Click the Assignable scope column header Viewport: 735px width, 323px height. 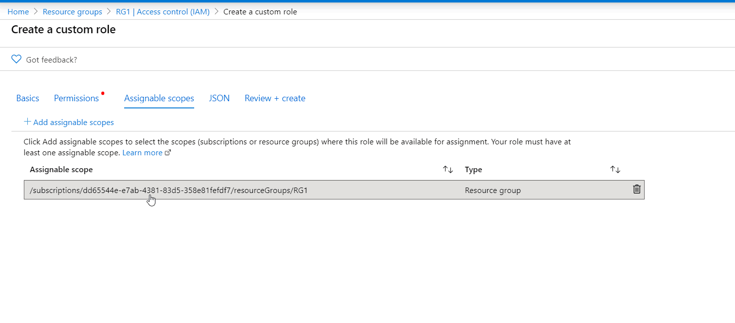click(61, 169)
